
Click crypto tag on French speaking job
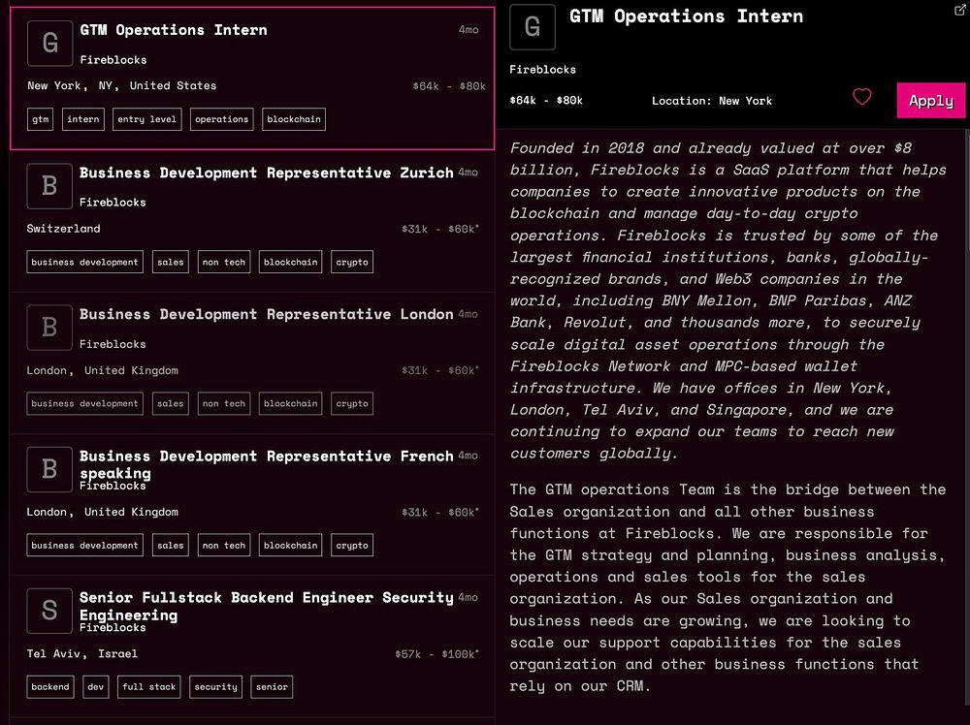352,545
